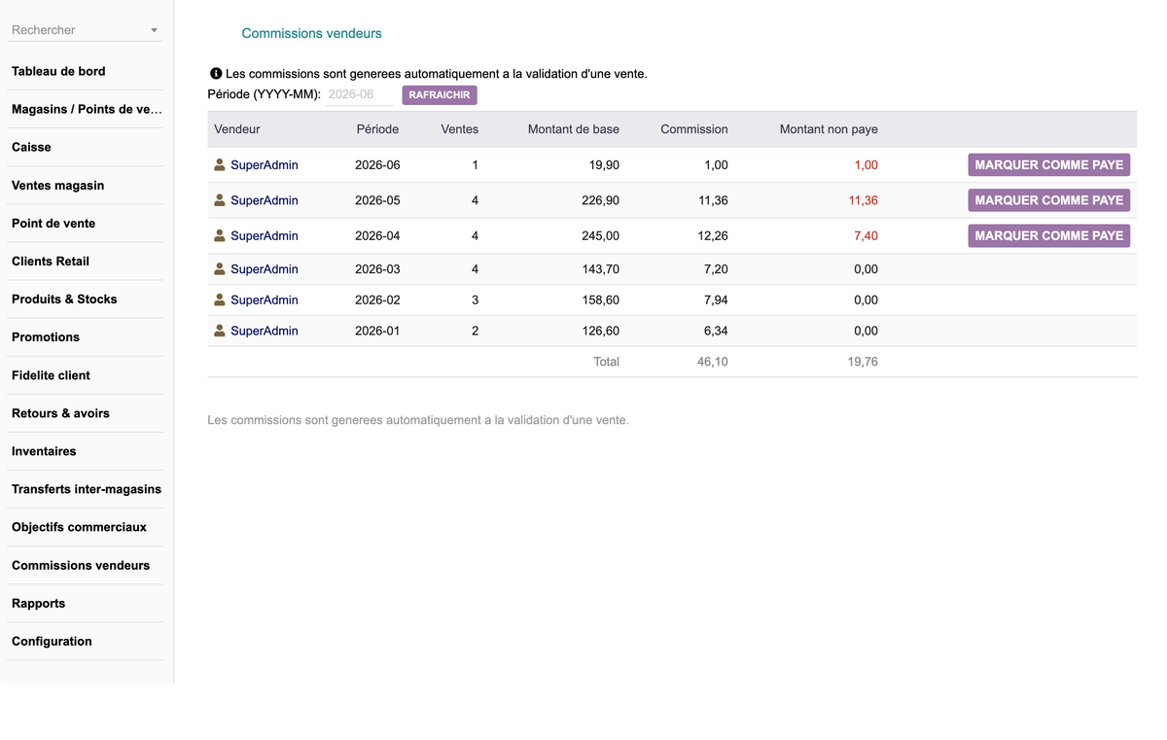
Task: Click commission value 7,94
Action: [x=716, y=300]
